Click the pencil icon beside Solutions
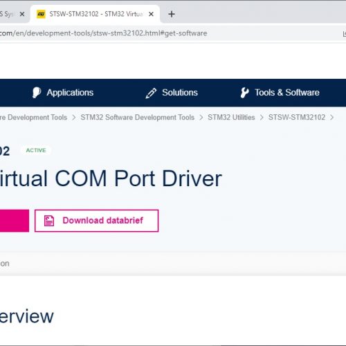Image resolution: width=346 pixels, height=346 pixels. click(x=151, y=93)
